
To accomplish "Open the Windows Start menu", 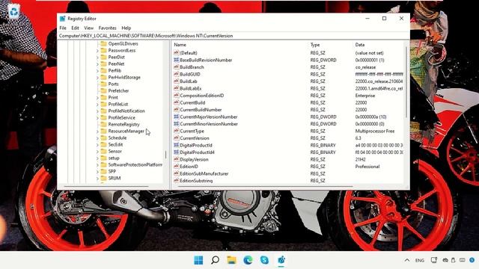I will (198, 260).
